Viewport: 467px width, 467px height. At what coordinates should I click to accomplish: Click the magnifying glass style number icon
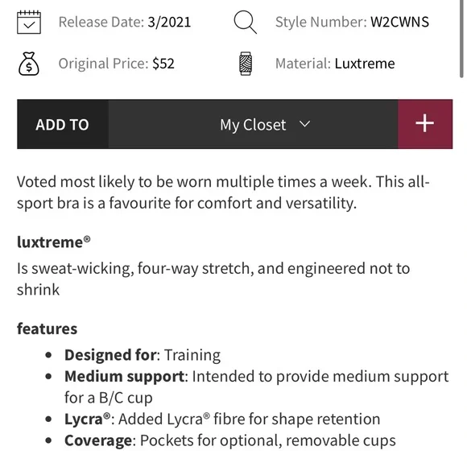pos(245,22)
